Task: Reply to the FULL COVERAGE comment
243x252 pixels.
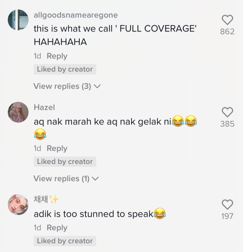Action: coord(57,56)
